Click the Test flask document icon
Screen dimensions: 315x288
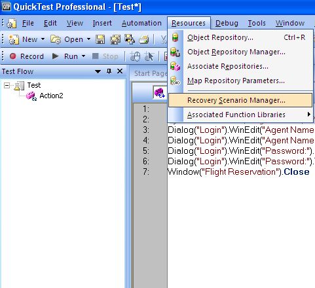tap(19, 86)
